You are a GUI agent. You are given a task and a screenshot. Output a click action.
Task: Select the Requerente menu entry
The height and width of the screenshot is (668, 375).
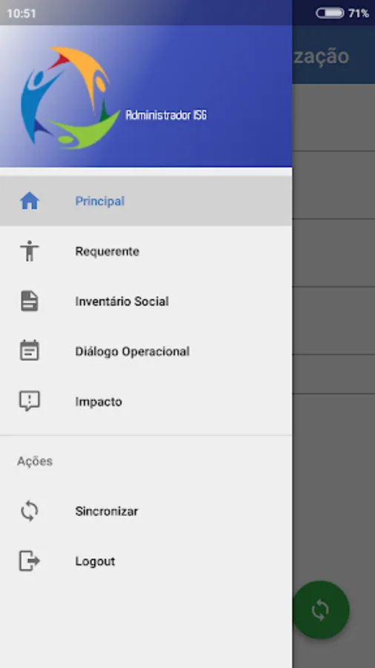[146, 251]
